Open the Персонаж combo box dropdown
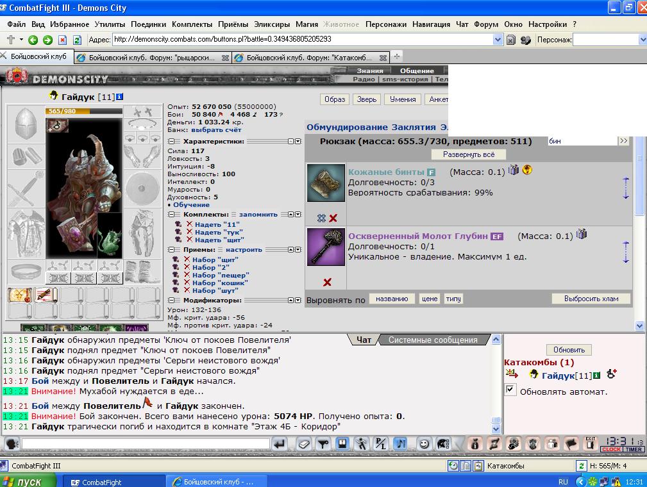 (x=643, y=40)
